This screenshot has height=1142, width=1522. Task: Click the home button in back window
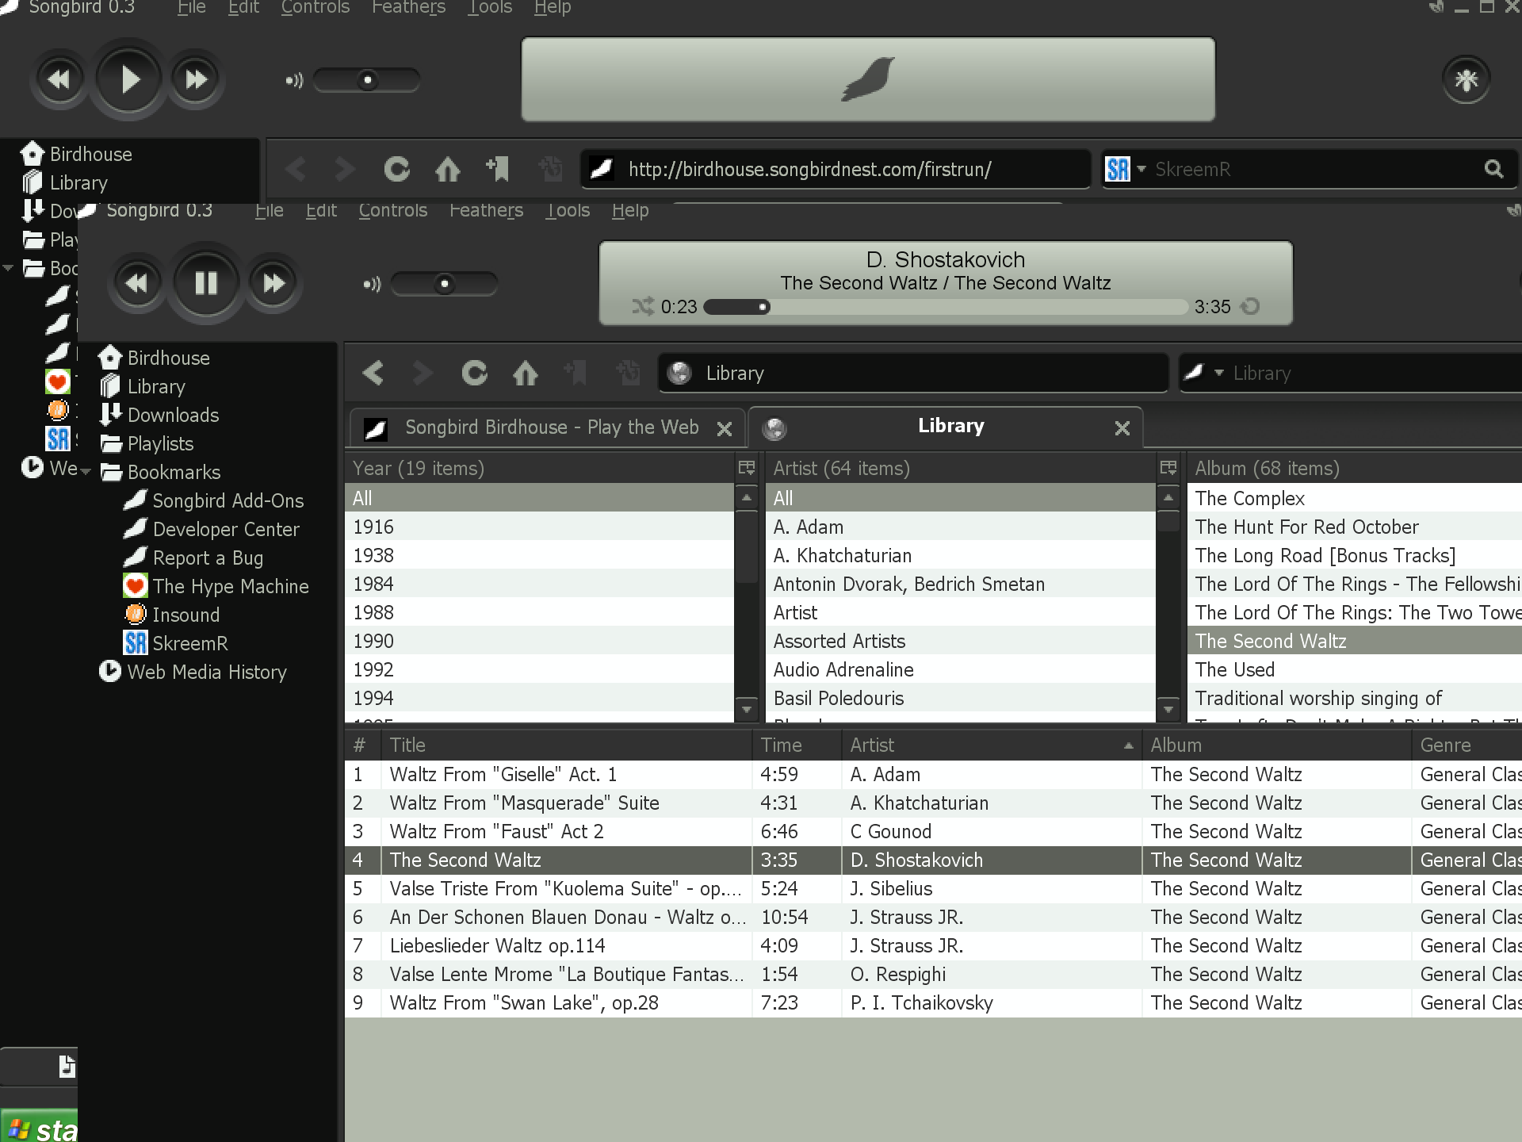coord(448,169)
